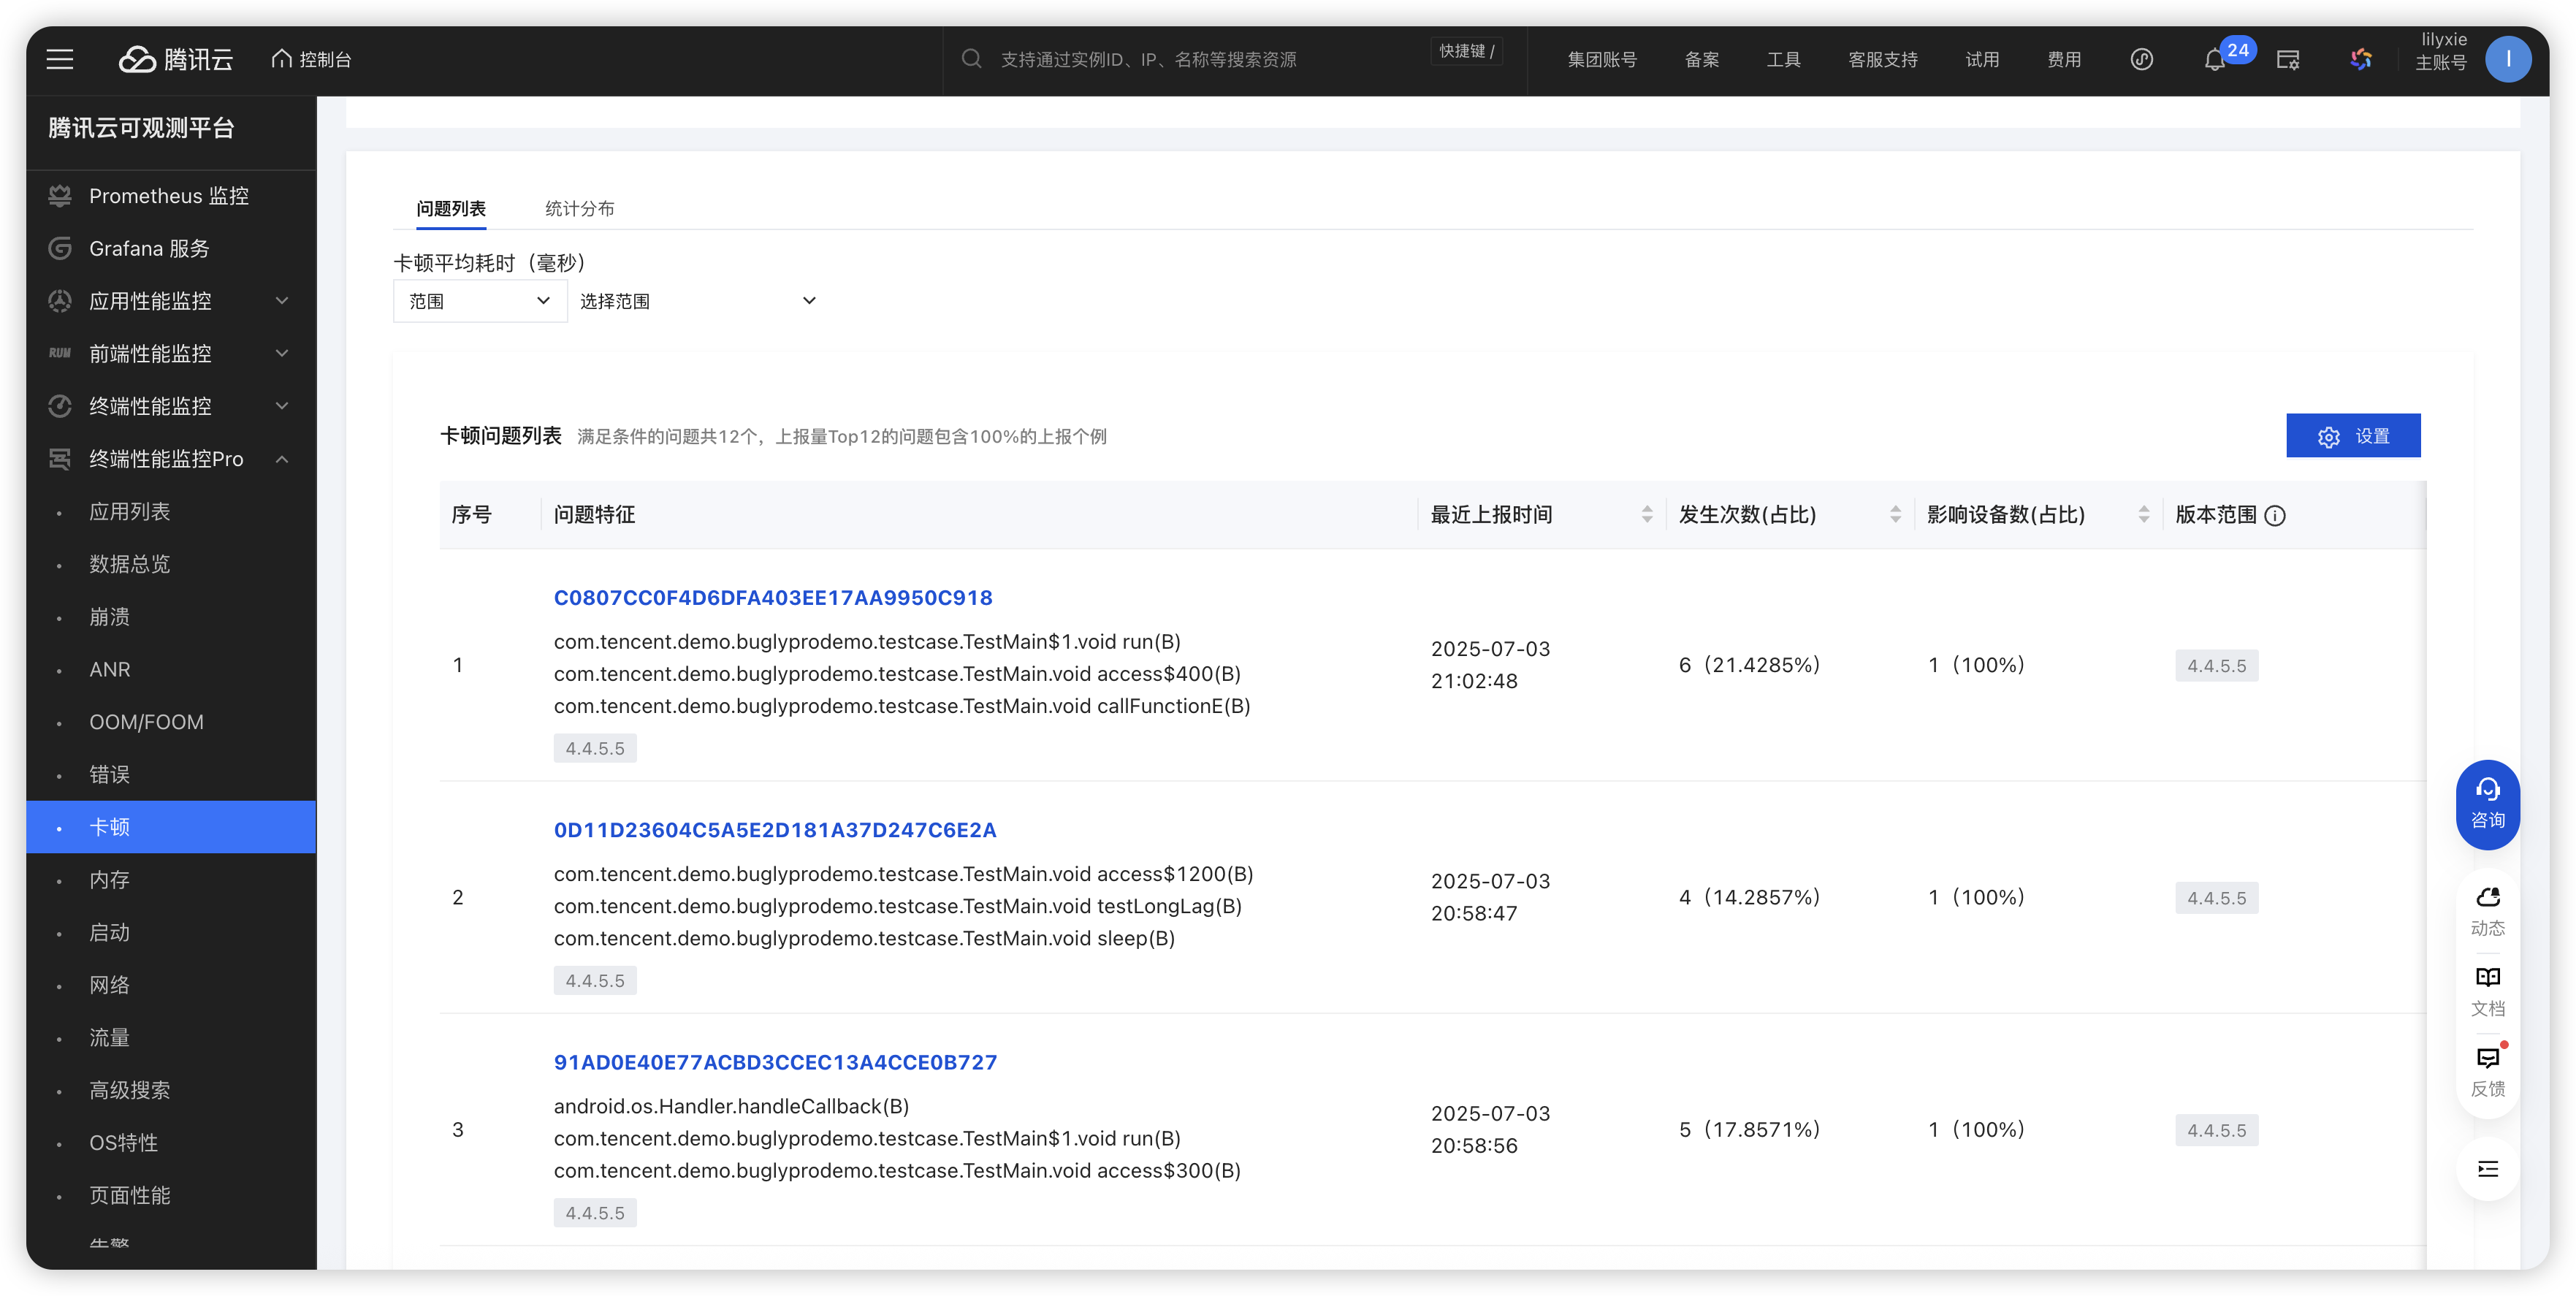Open the 选择范围 dropdown
Image resolution: width=2576 pixels, height=1296 pixels.
[x=698, y=301]
